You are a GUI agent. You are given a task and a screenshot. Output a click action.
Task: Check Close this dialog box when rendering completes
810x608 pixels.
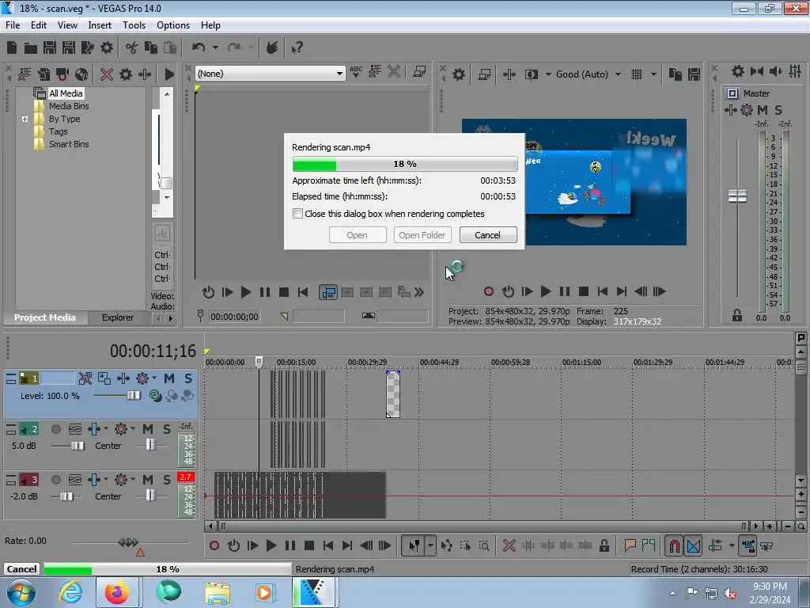coord(297,214)
